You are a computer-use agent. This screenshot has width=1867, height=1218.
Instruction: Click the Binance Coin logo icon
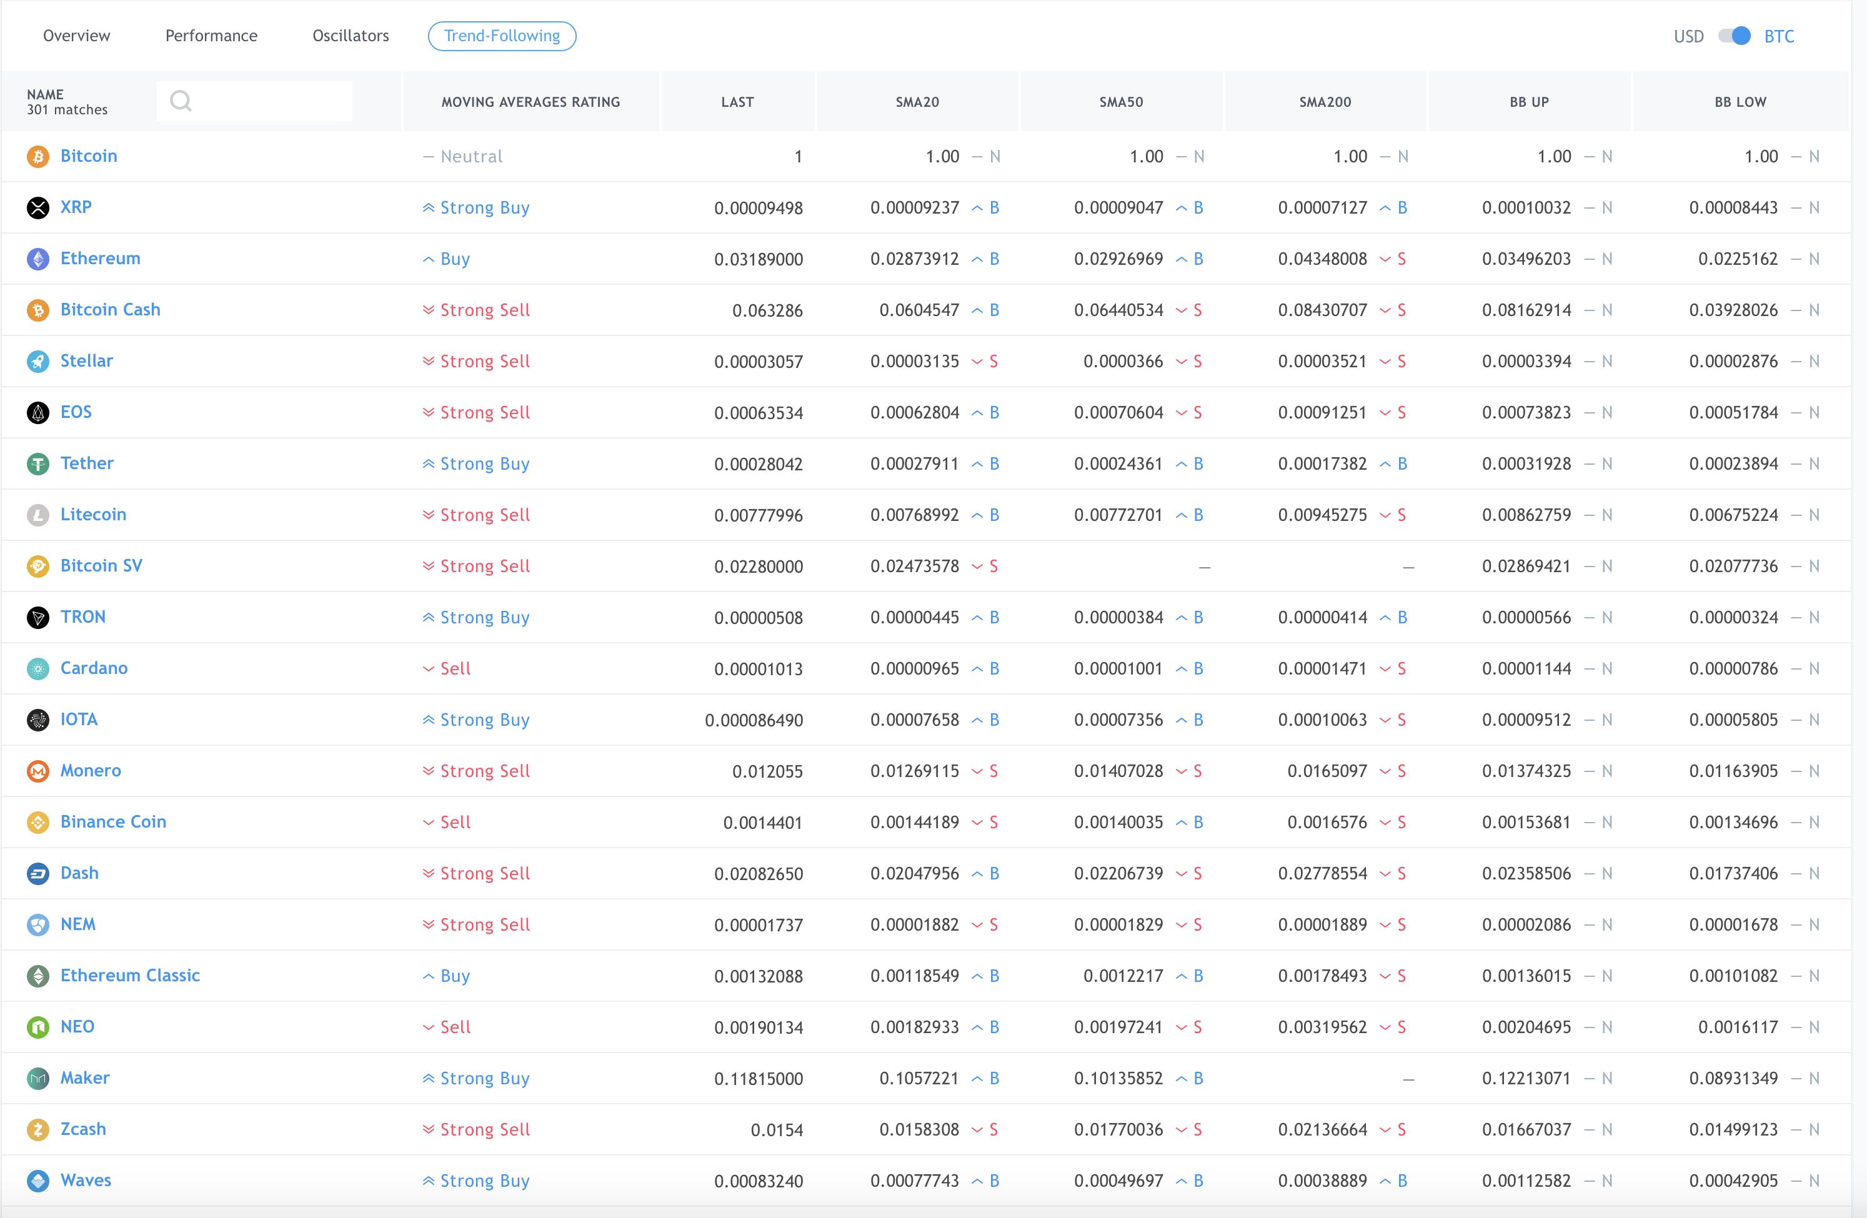click(37, 823)
